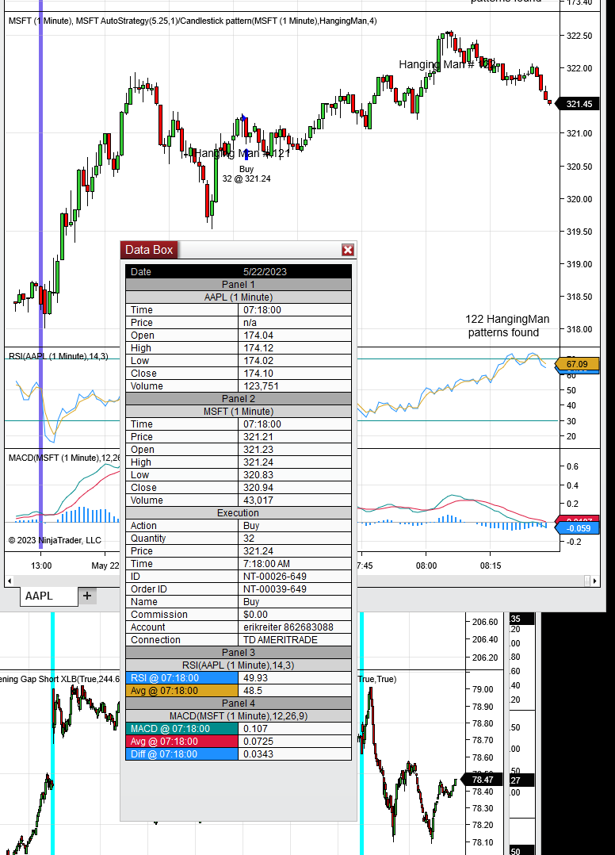Click the Open value 174.04
Image resolution: width=615 pixels, height=855 pixels.
point(258,335)
